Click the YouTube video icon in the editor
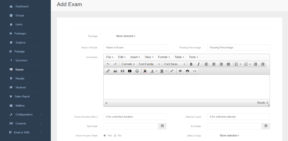The image size is (288, 141). coord(130,71)
